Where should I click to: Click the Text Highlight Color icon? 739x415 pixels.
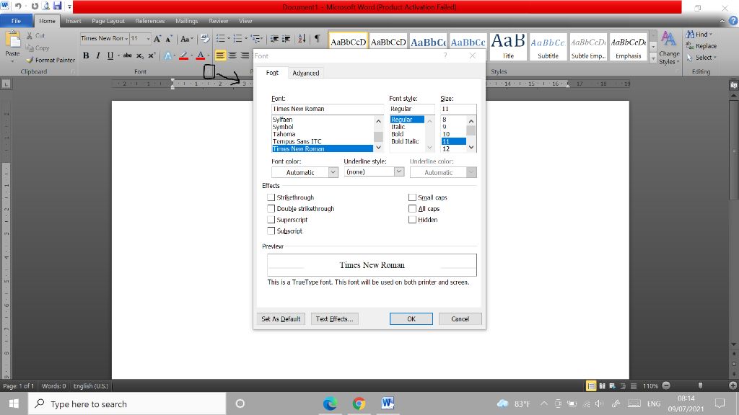pyautogui.click(x=183, y=55)
